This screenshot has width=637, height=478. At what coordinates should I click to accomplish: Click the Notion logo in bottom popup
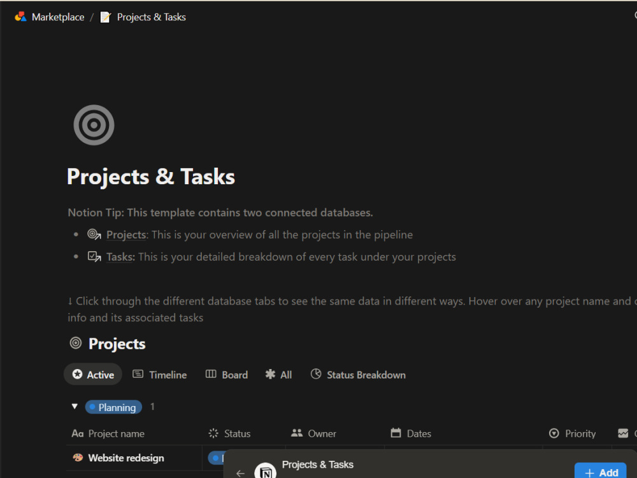coord(265,471)
